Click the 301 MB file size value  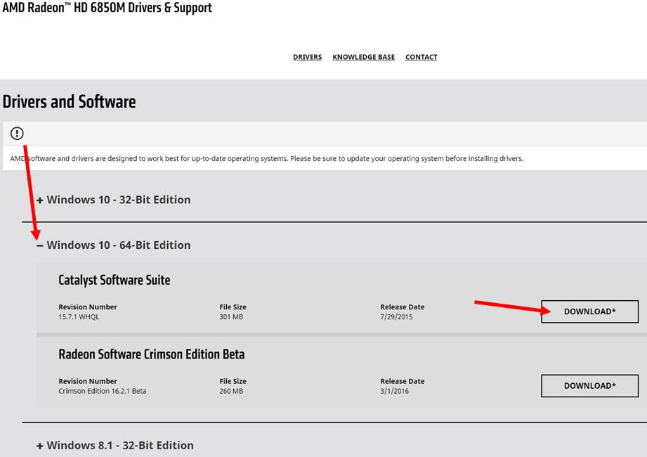tap(231, 317)
